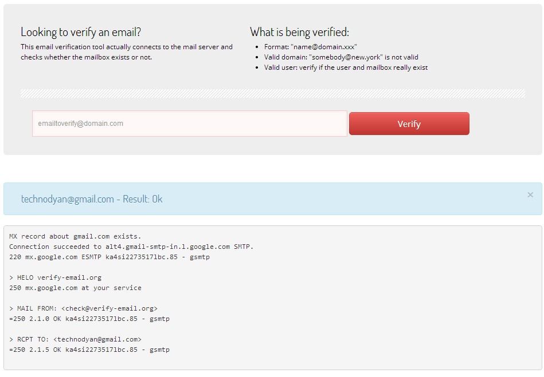Click the technodyan@gmail.com Result: Ok banner text

92,199
